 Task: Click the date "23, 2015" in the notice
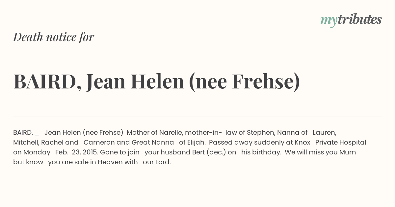pos(85,152)
